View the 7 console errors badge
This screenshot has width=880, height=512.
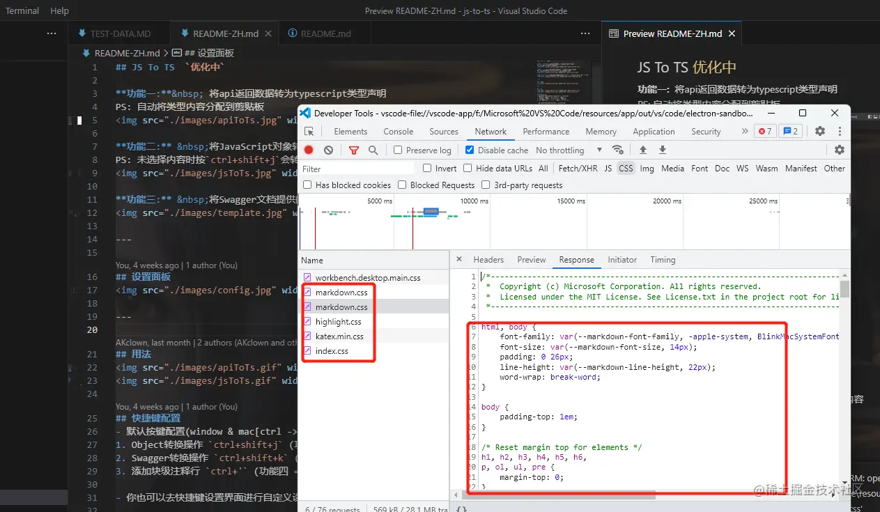(764, 131)
